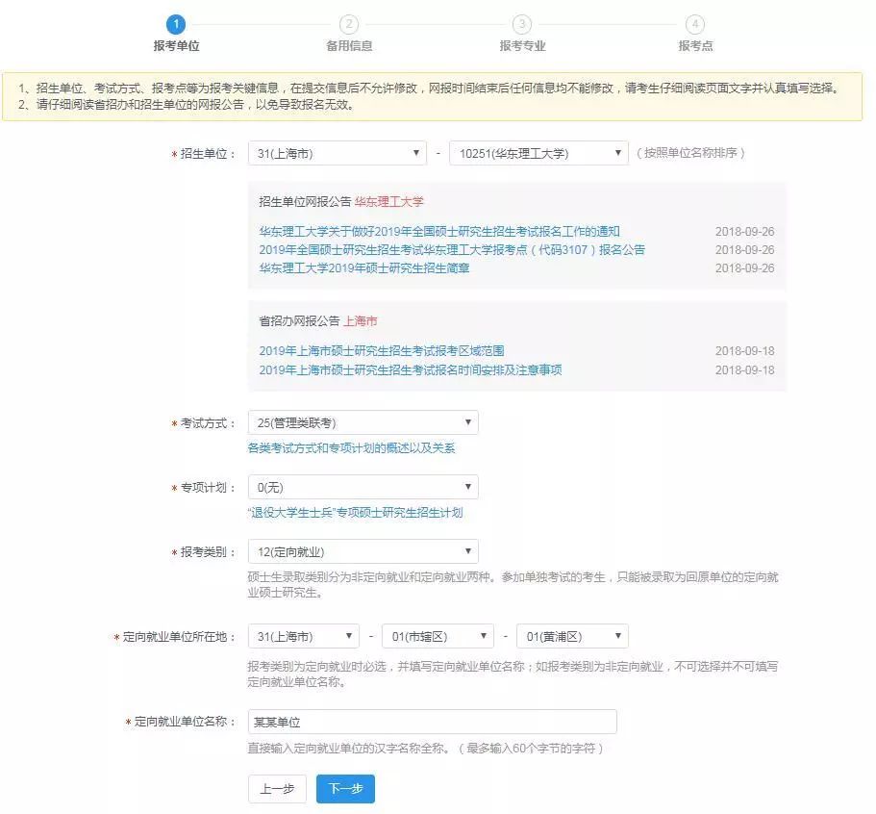
Task: Click the 定向就业单位名称 text field
Action: coord(432,722)
